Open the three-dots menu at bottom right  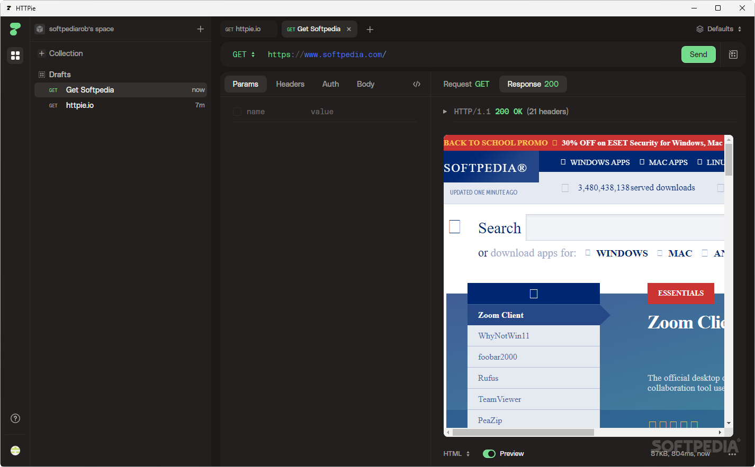coord(733,454)
